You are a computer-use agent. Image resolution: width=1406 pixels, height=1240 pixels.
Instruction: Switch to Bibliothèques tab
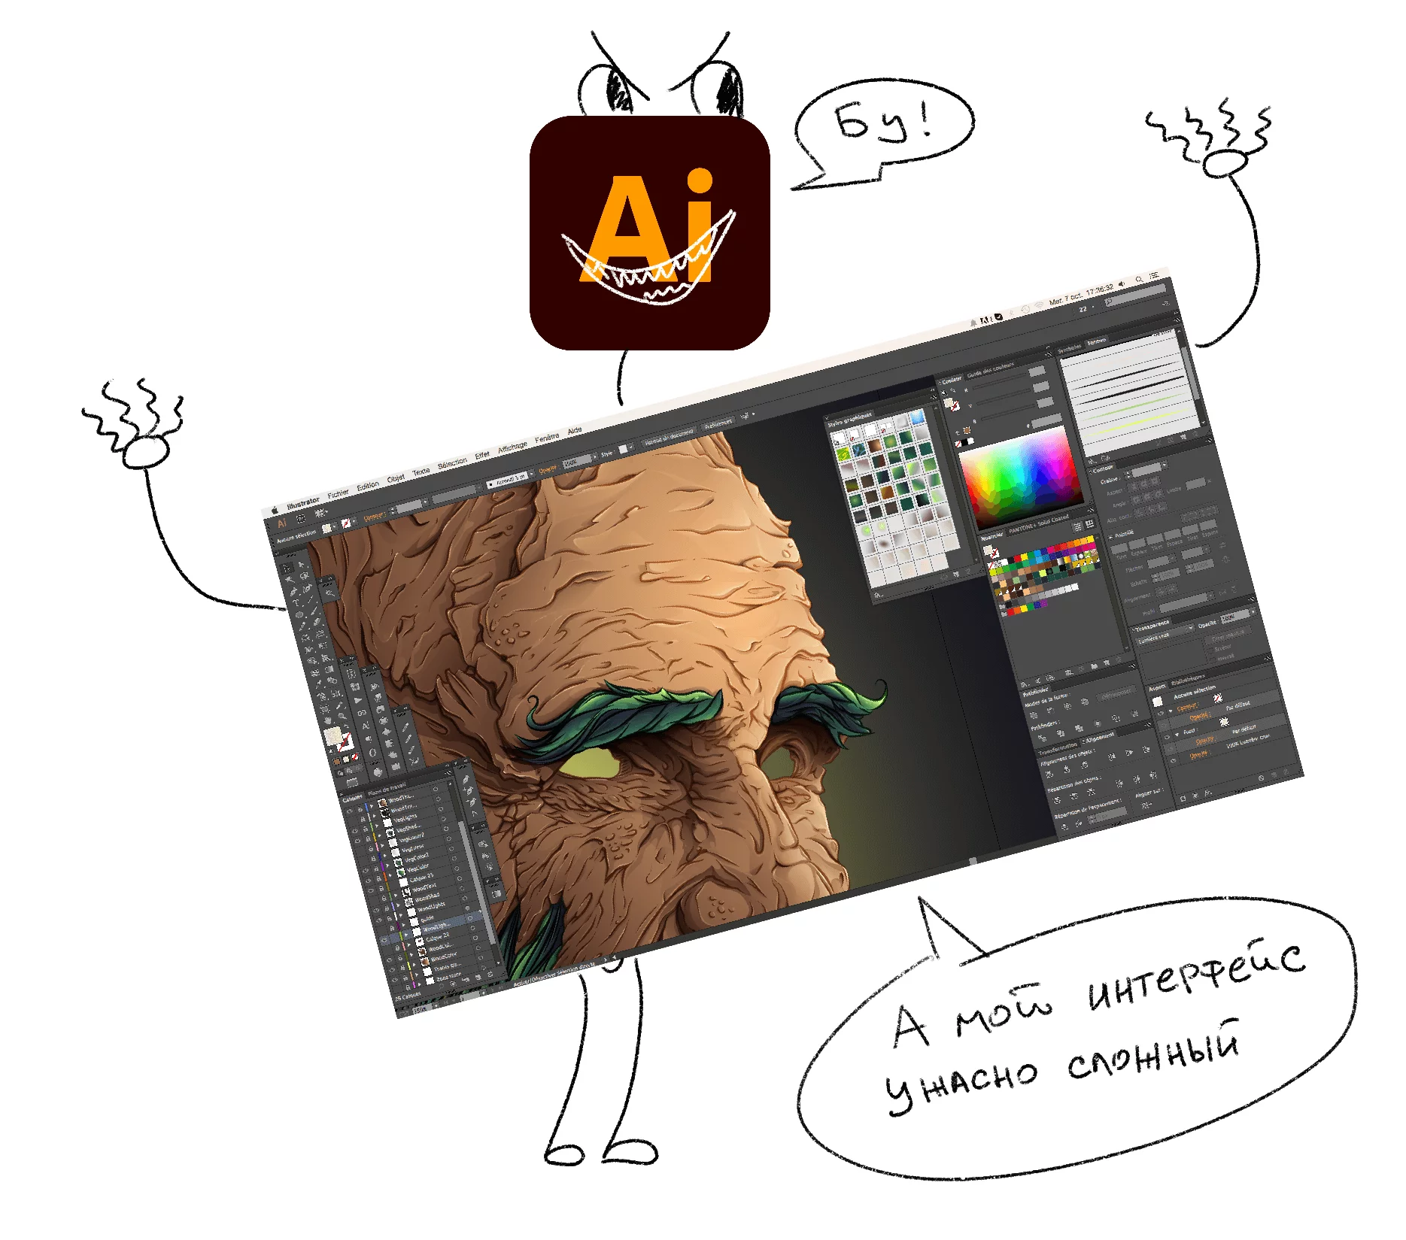1188,680
